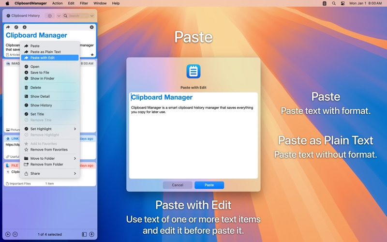Image resolution: width=387 pixels, height=242 pixels.
Task: Expand the Share submenu arrow
Action: (x=75, y=174)
